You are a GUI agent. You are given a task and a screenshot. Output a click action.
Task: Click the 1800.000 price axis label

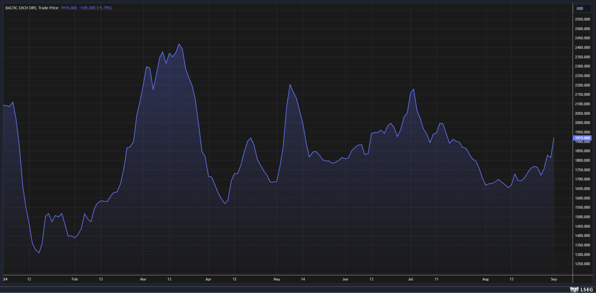click(582, 160)
